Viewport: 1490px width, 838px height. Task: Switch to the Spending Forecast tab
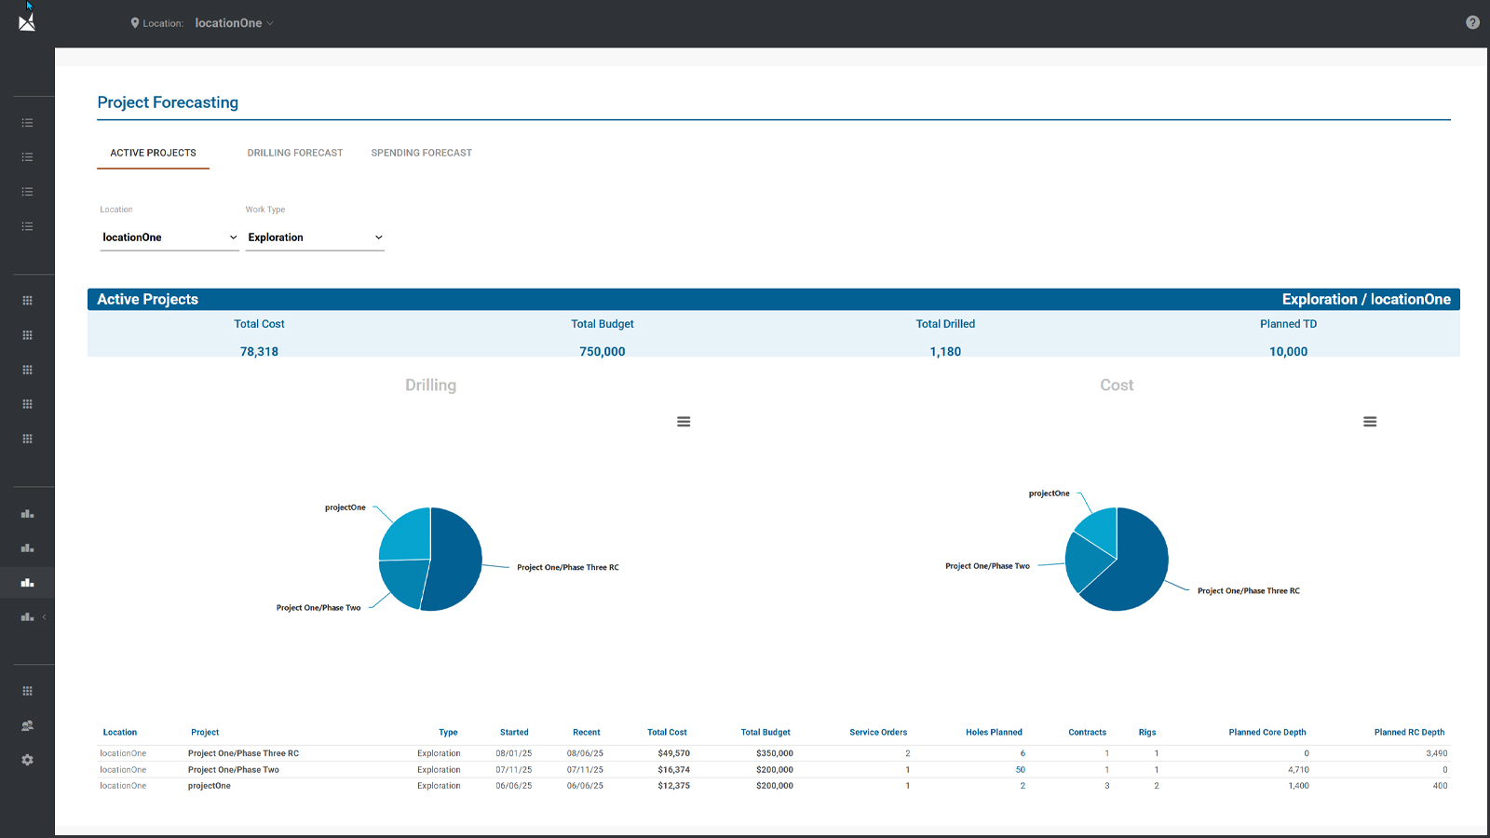pos(421,153)
